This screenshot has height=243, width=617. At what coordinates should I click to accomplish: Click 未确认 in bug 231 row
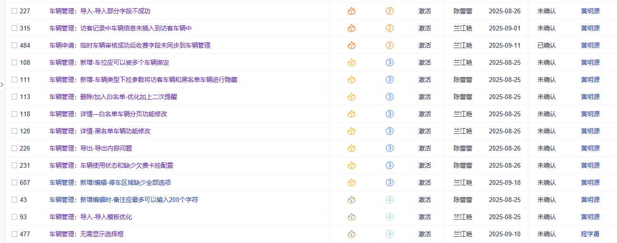click(546, 165)
